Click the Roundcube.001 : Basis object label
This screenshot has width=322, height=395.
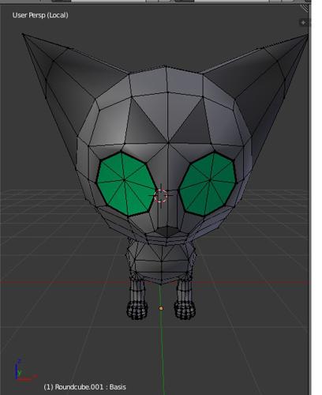click(x=84, y=387)
